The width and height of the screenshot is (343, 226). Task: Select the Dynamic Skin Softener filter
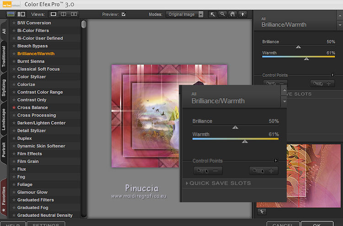point(41,146)
